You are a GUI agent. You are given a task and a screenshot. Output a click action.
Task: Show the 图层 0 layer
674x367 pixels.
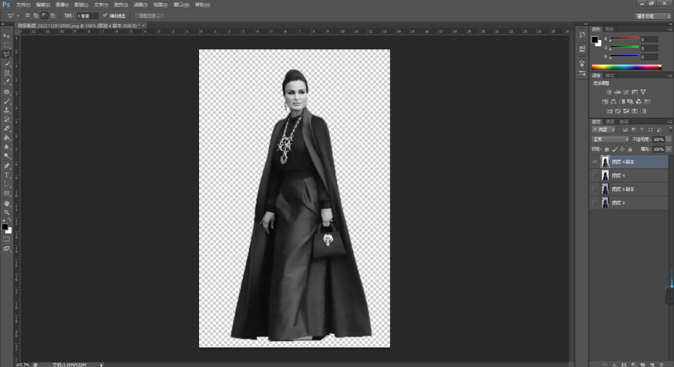click(x=595, y=203)
